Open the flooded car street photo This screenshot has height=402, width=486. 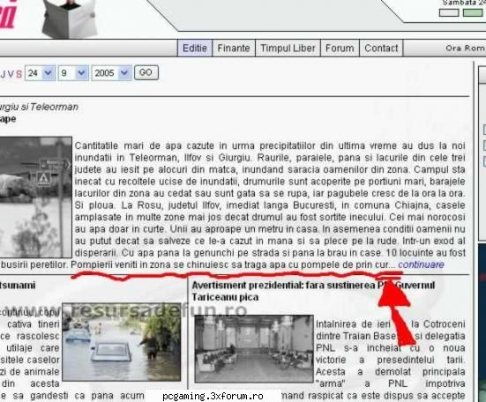122,342
